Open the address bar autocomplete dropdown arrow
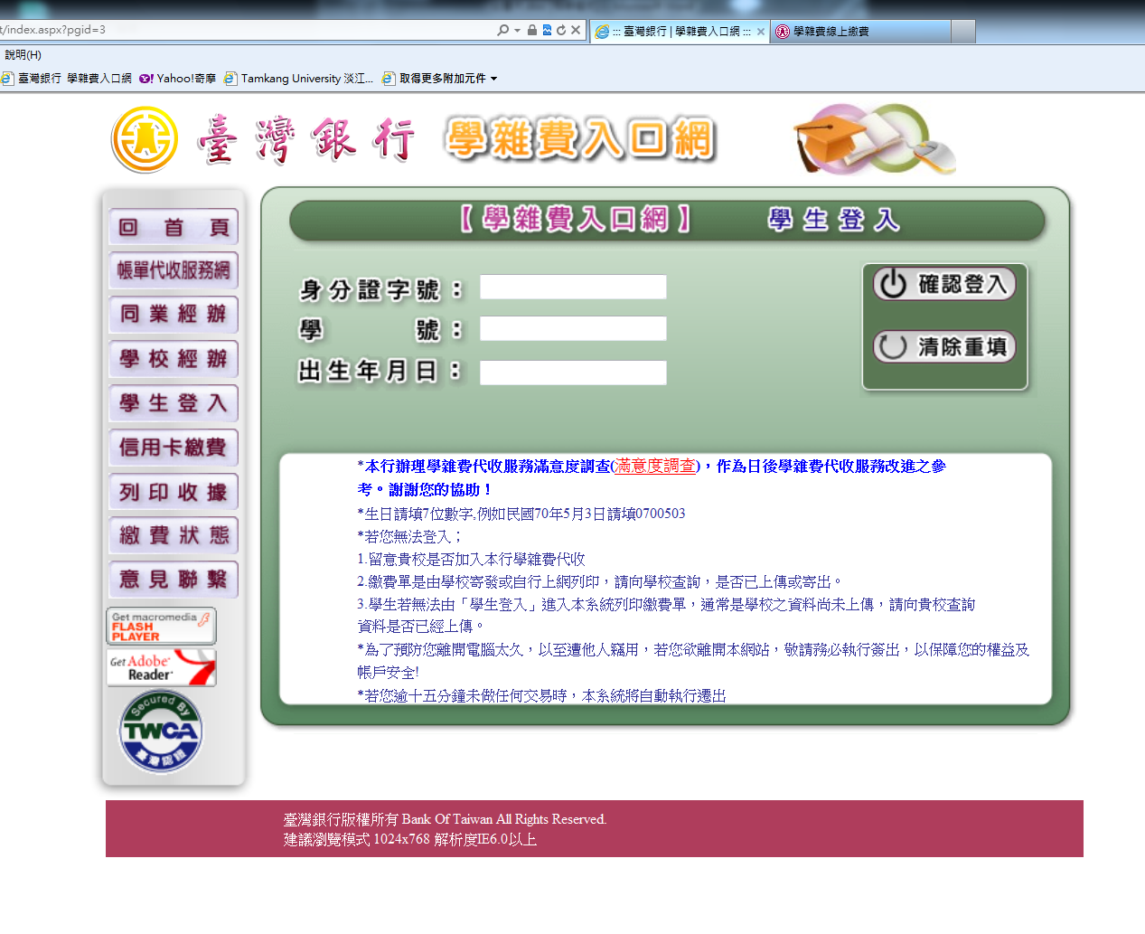Screen dimensions: 1145x934 click(x=517, y=30)
